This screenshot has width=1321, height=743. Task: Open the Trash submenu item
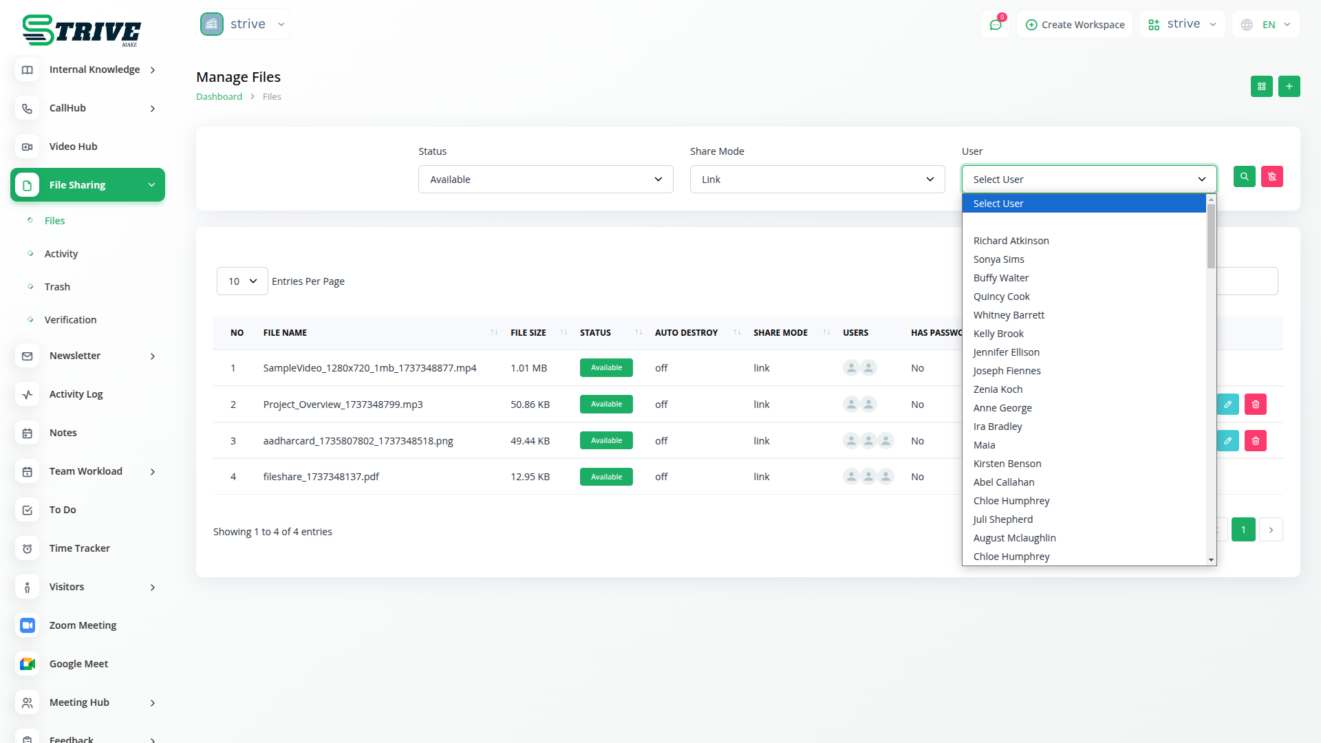tap(57, 287)
